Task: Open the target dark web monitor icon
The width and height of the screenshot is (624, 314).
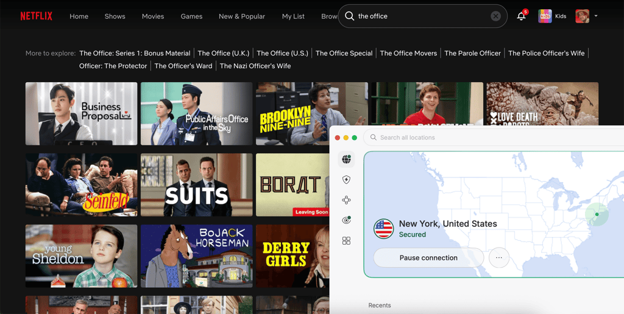Action: (346, 220)
